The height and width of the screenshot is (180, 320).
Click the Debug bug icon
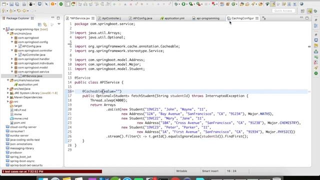tap(175, 4)
